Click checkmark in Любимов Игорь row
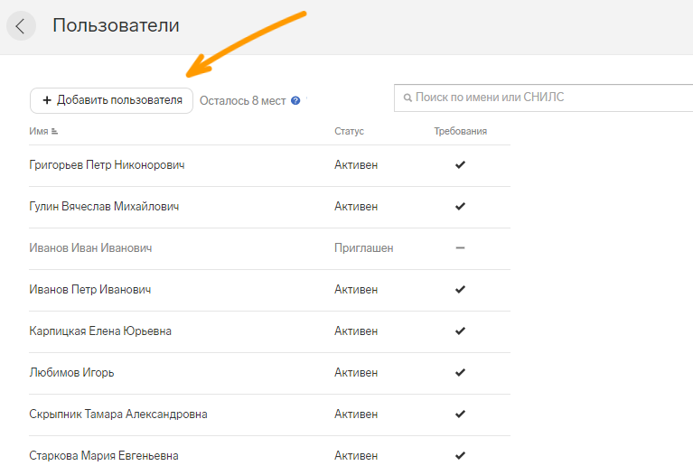 460,372
